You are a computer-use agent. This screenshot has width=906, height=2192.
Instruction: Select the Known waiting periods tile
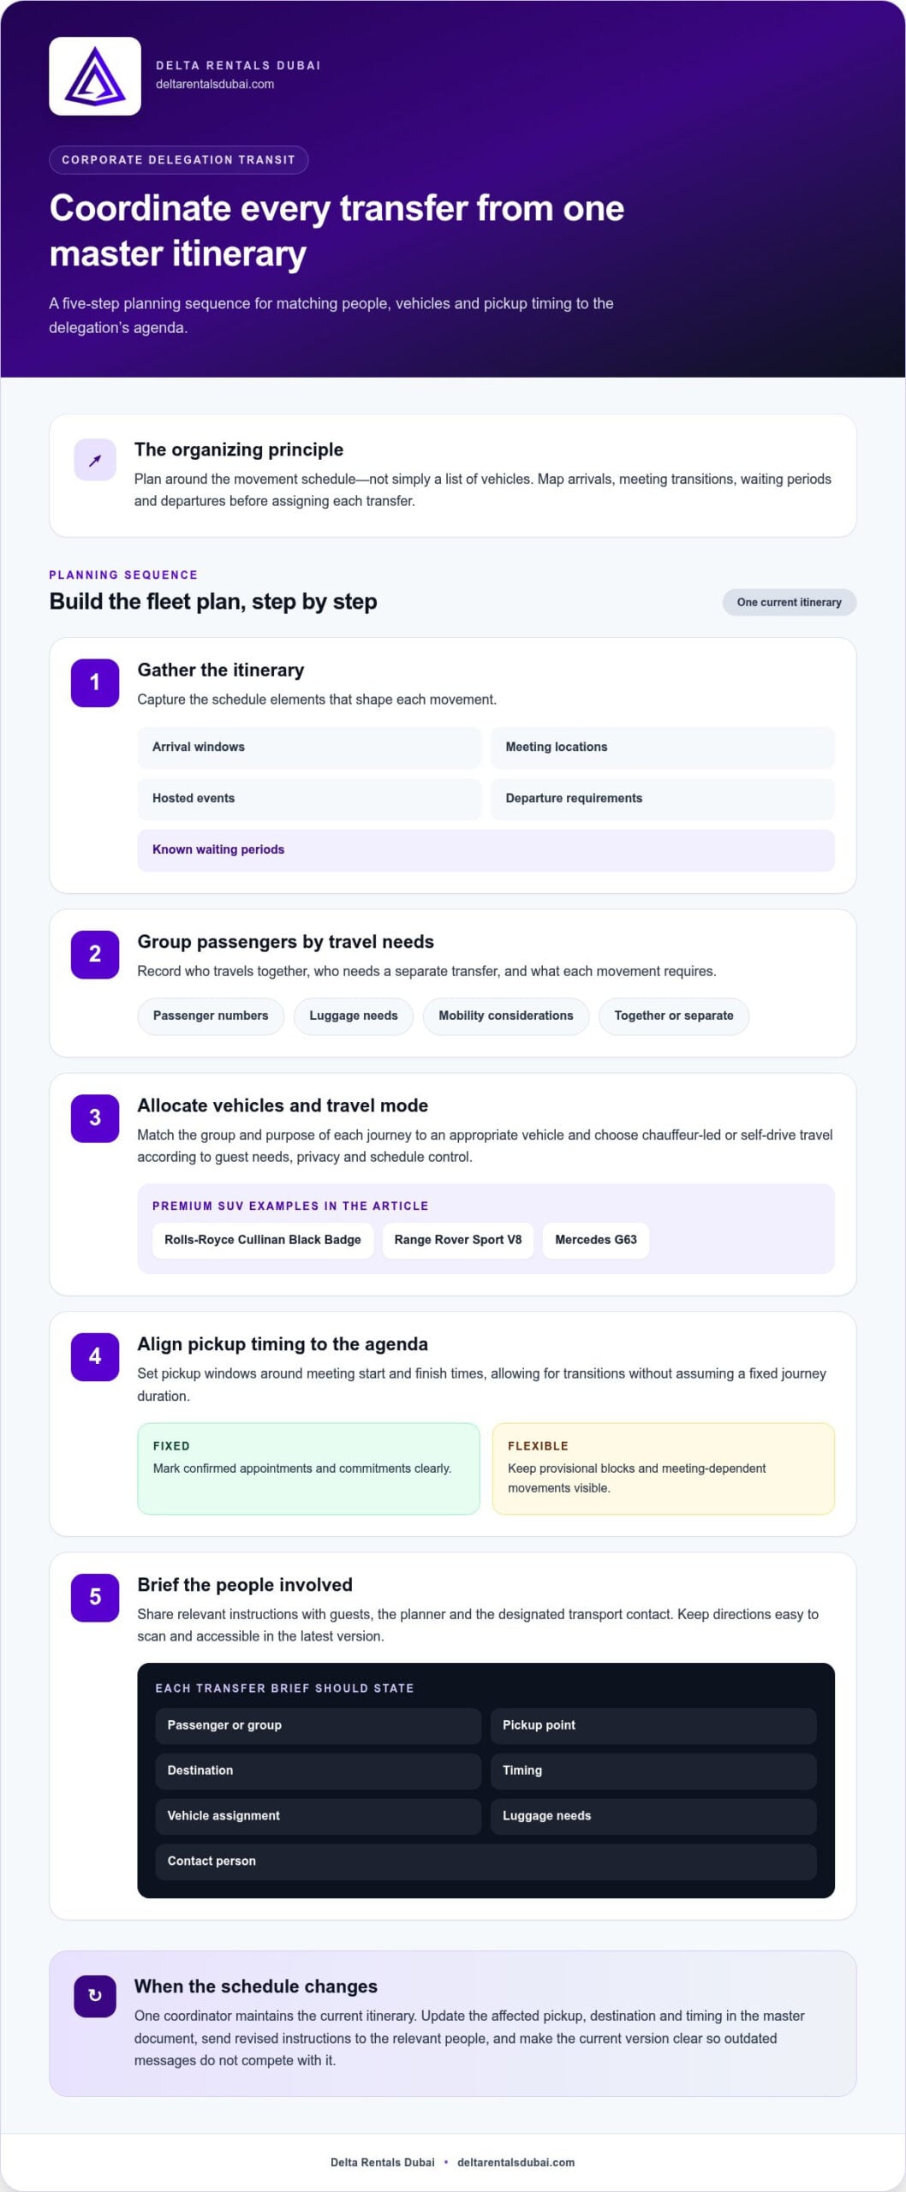(486, 850)
